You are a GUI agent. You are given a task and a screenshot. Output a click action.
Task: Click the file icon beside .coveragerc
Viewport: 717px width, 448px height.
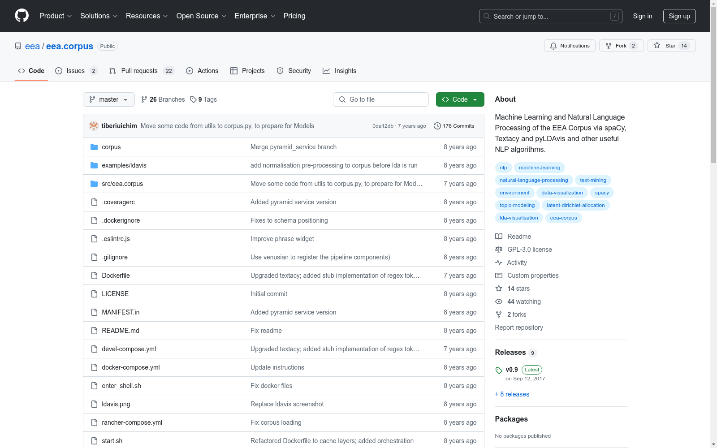[94, 202]
